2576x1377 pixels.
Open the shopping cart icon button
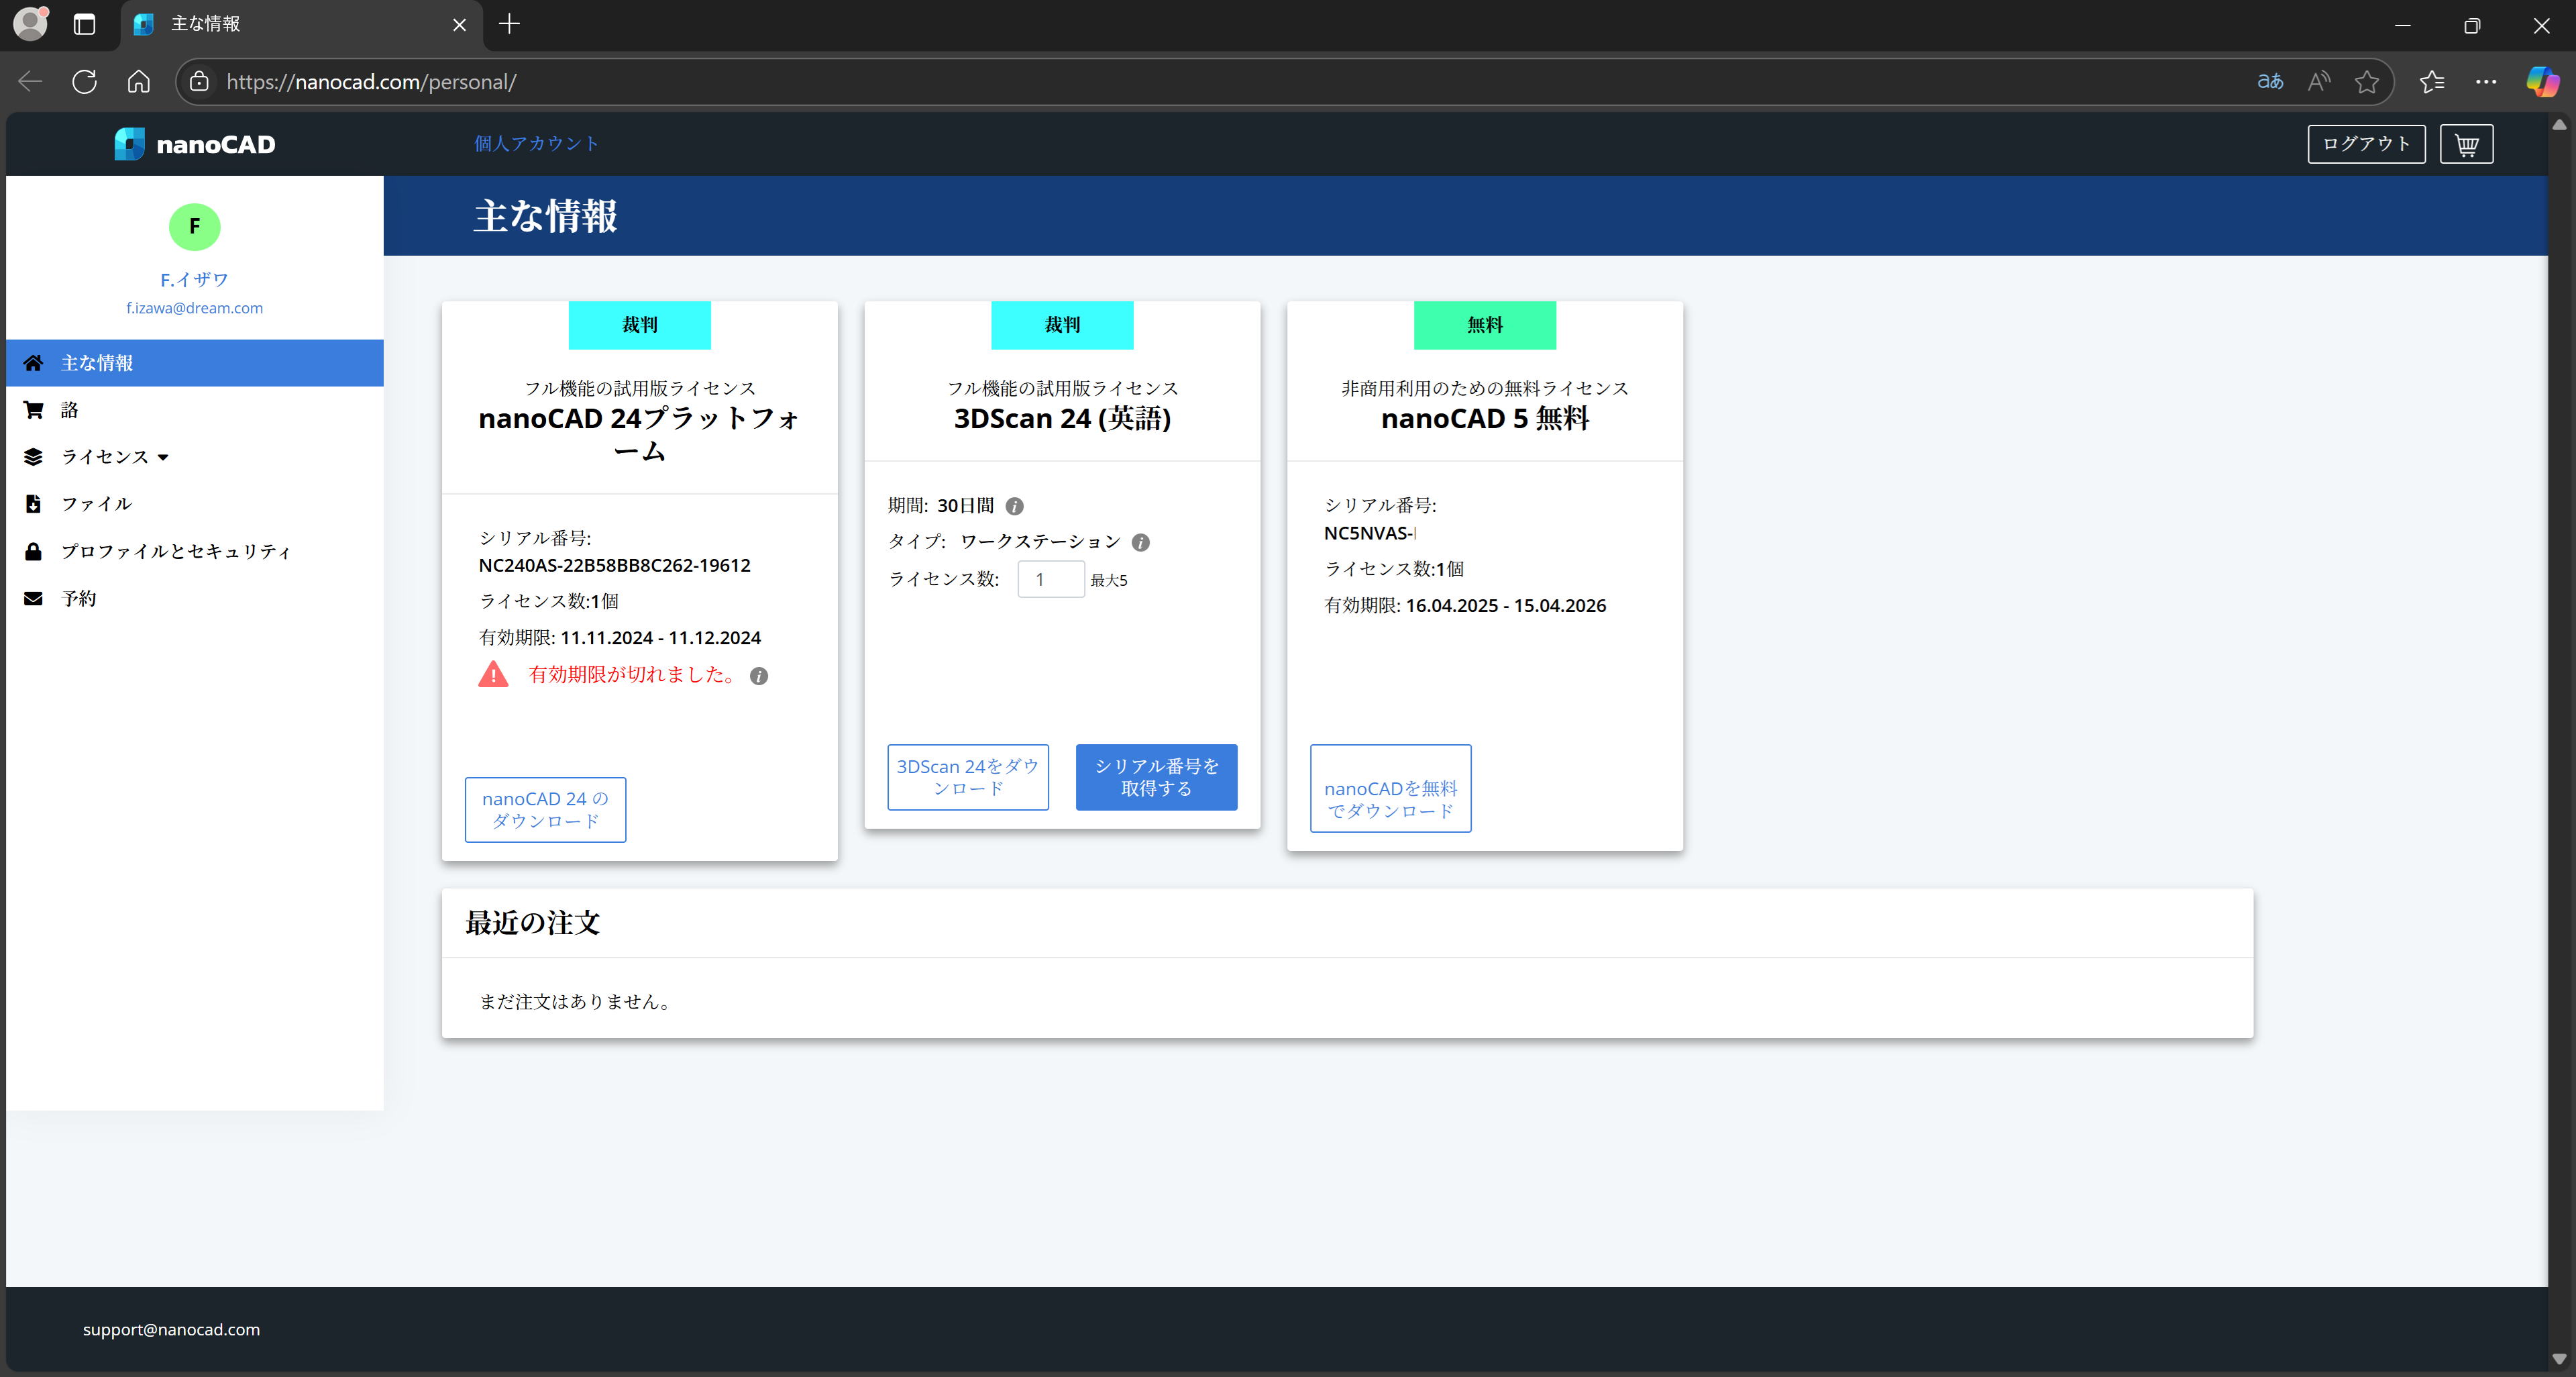[x=2466, y=144]
